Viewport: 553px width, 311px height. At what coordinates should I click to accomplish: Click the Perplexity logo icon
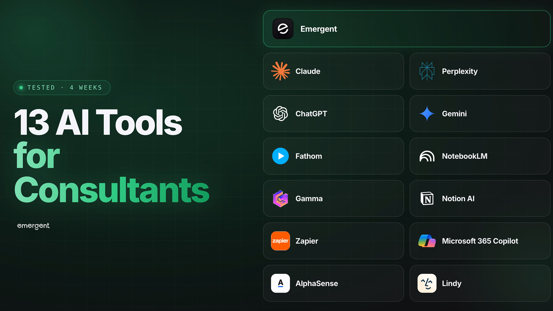[427, 71]
